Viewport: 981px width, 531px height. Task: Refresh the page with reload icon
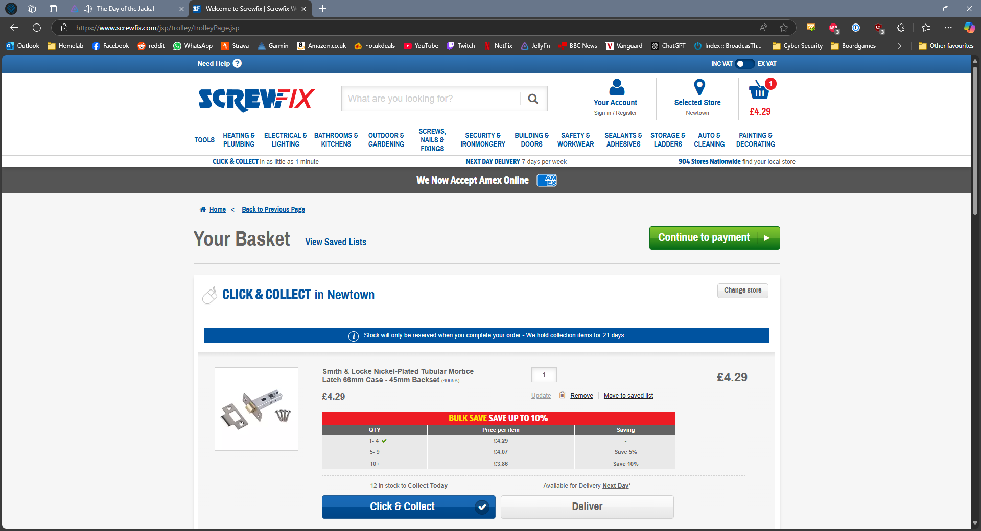click(x=37, y=28)
